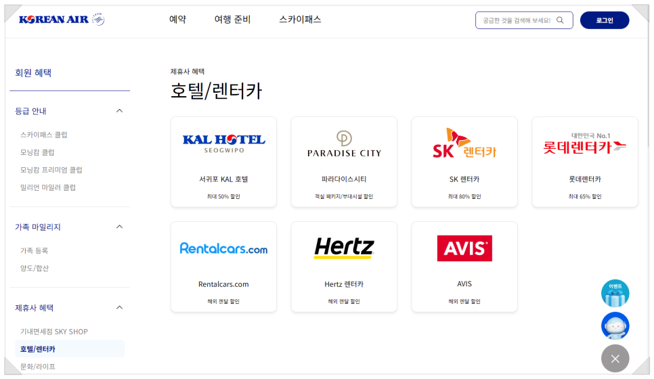Click the SK 렌터카 logo
The height and width of the screenshot is (379, 654).
(464, 143)
